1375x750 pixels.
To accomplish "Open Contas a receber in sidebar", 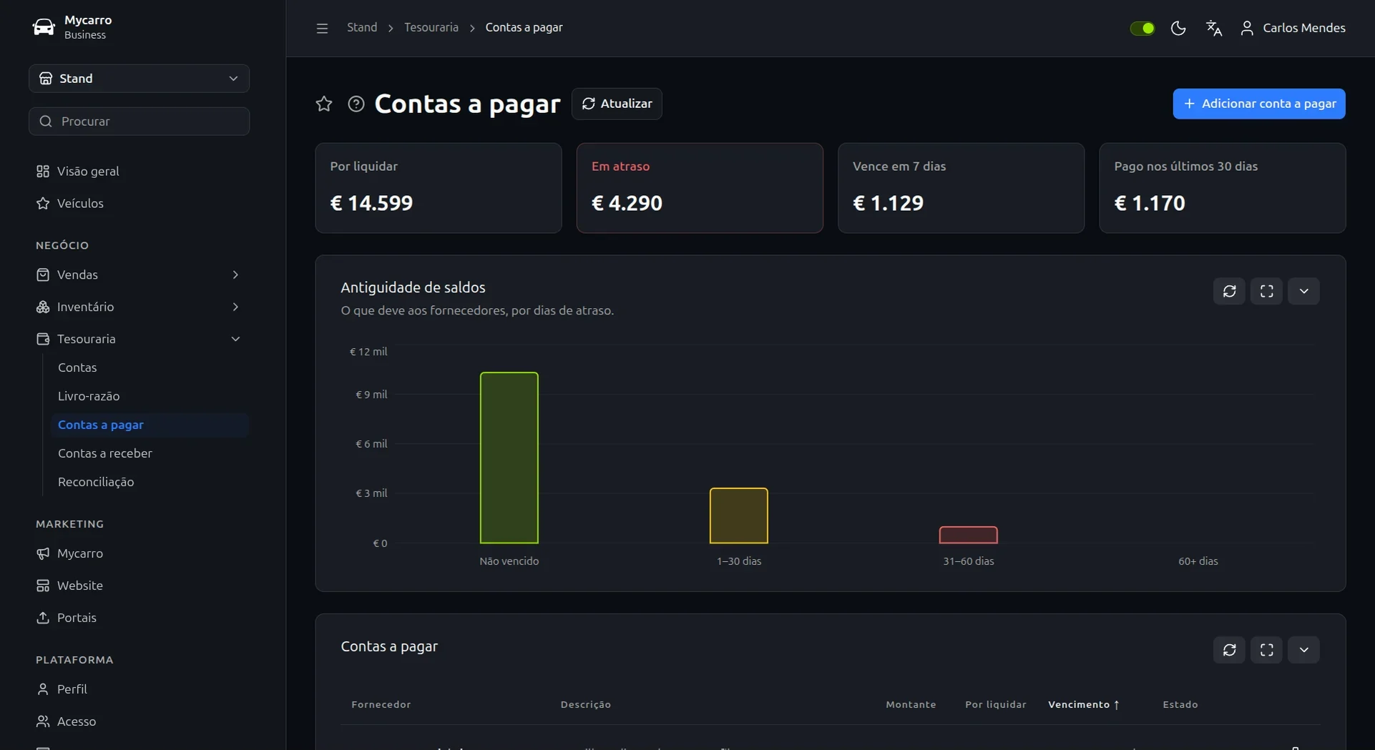I will (x=105, y=453).
